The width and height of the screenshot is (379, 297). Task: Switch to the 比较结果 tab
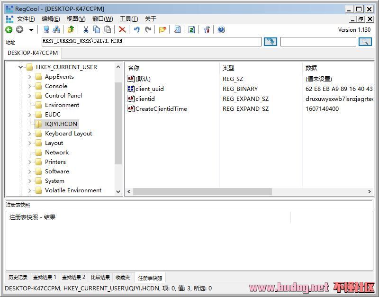pos(99,278)
